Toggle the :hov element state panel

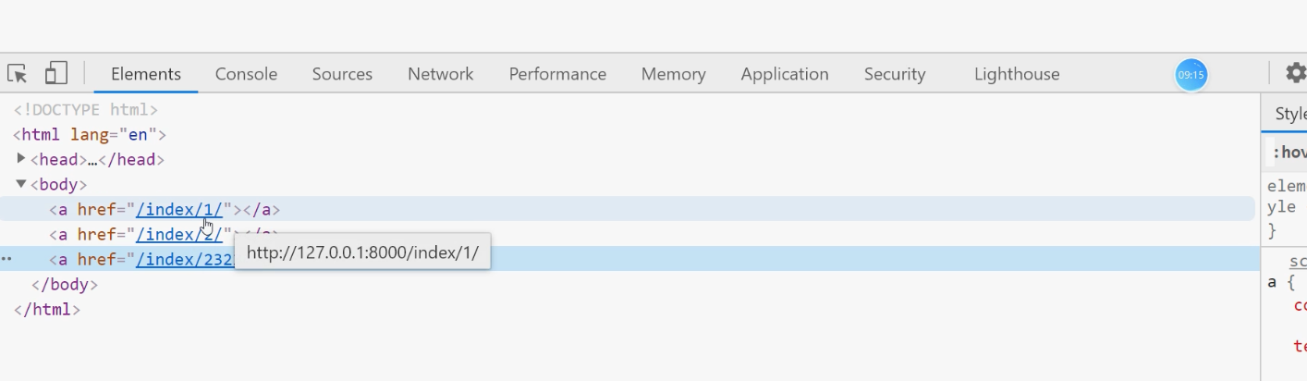[1289, 153]
